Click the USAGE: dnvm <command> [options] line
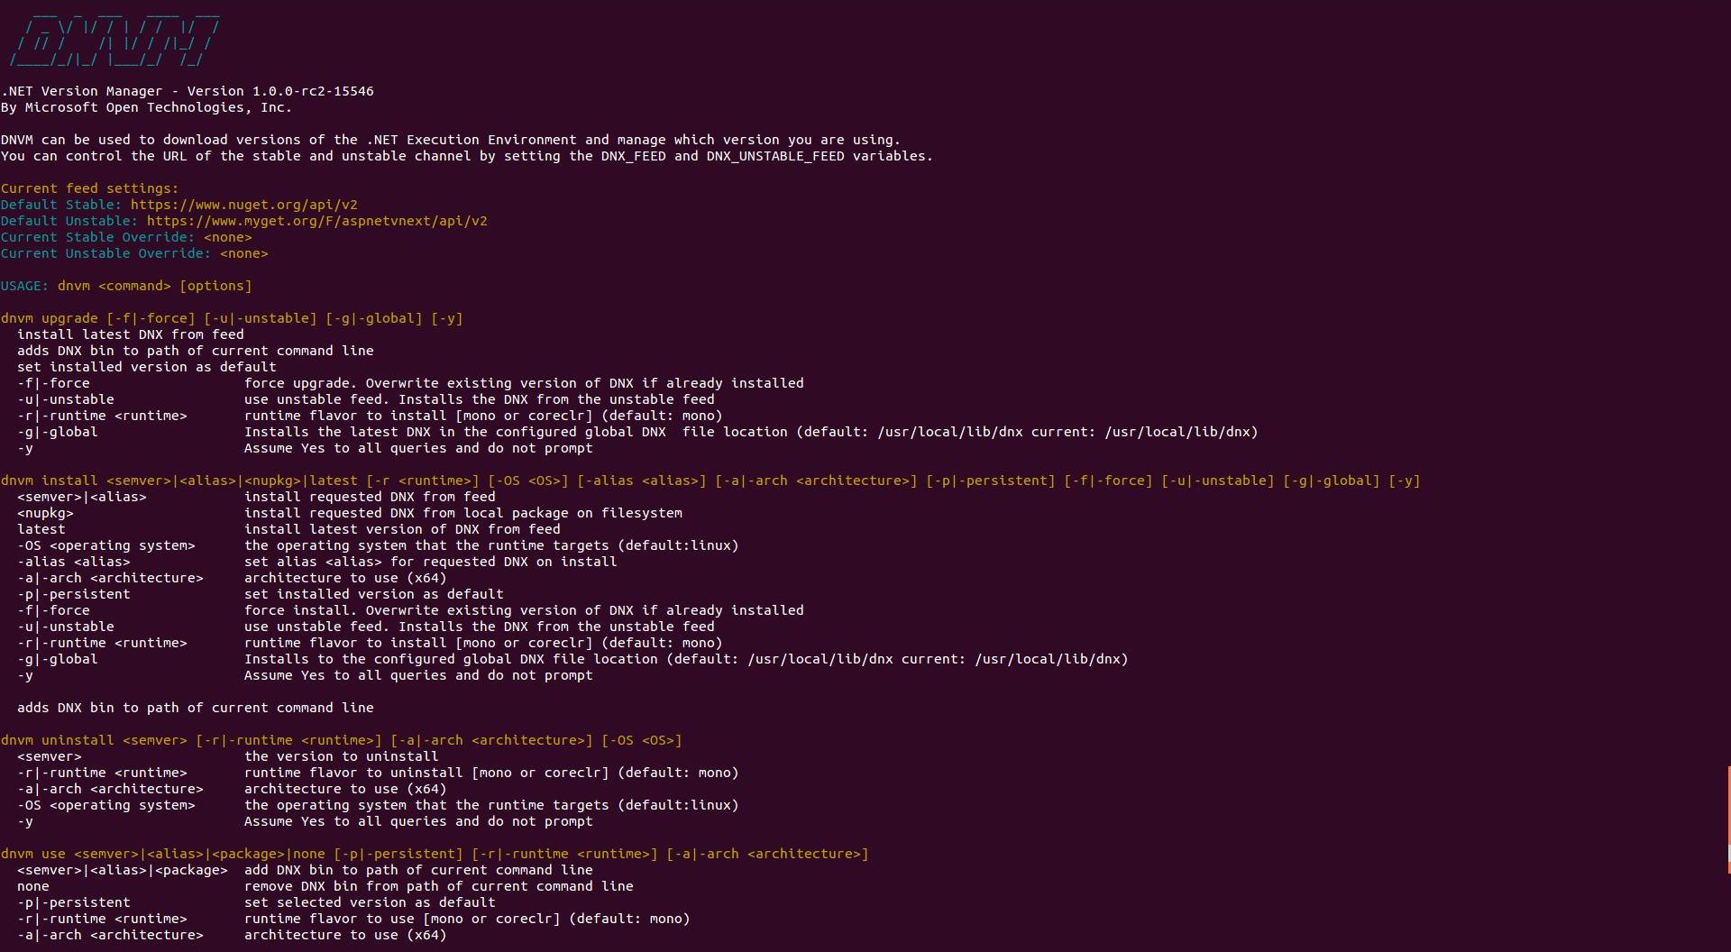This screenshot has width=1731, height=952. click(126, 286)
